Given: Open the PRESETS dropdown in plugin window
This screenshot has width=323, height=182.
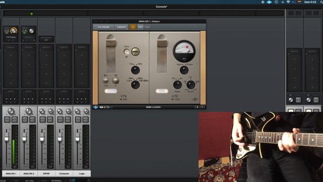Looking at the screenshot, I should point(121,27).
